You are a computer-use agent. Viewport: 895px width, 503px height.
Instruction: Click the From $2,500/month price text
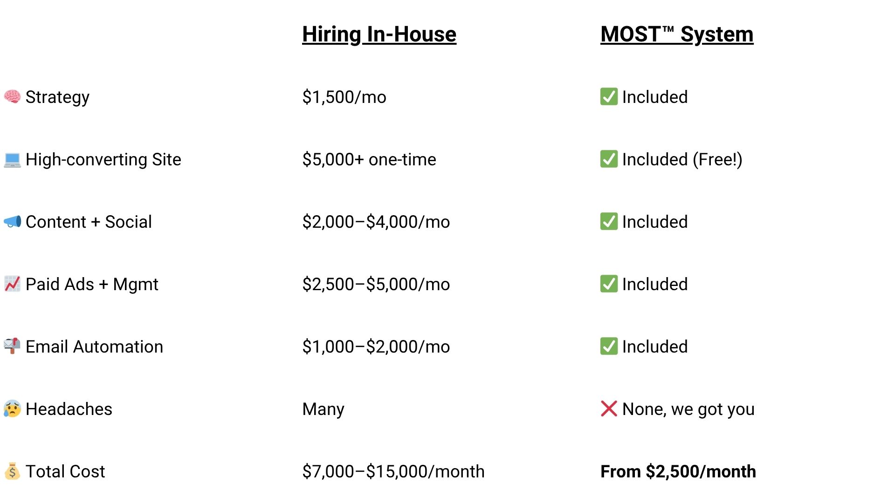(678, 472)
